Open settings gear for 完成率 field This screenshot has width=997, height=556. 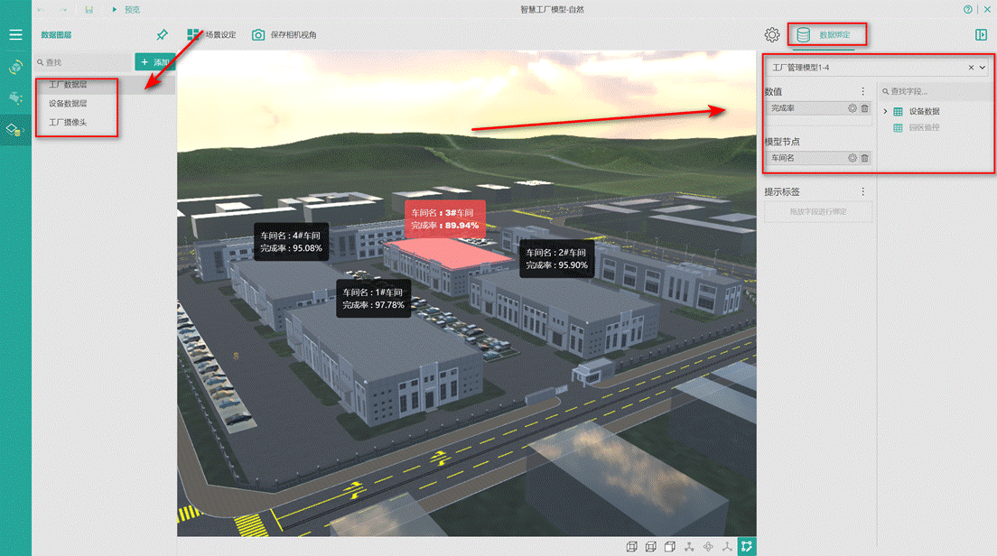click(853, 108)
